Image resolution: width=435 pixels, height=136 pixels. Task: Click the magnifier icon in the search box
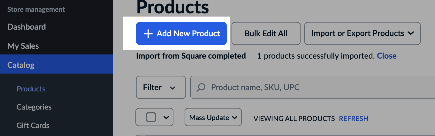point(201,88)
